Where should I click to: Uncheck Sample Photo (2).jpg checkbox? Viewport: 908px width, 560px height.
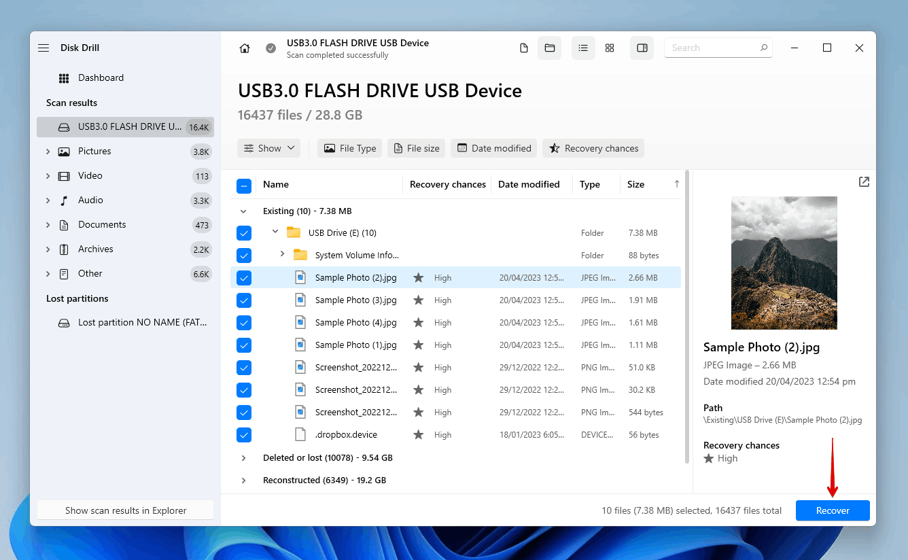point(244,278)
